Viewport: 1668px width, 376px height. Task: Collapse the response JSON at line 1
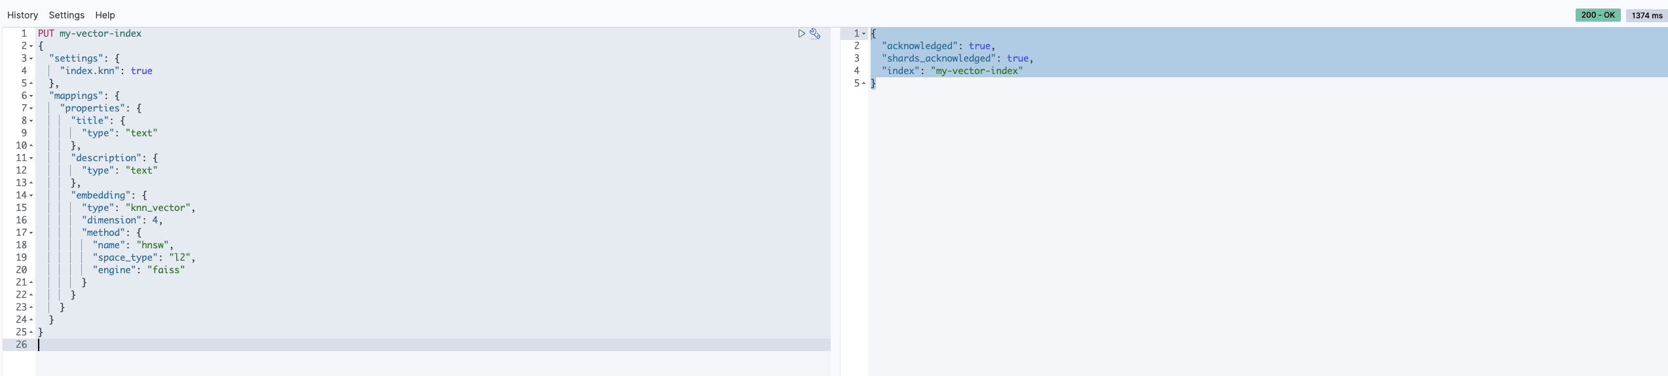tap(863, 33)
